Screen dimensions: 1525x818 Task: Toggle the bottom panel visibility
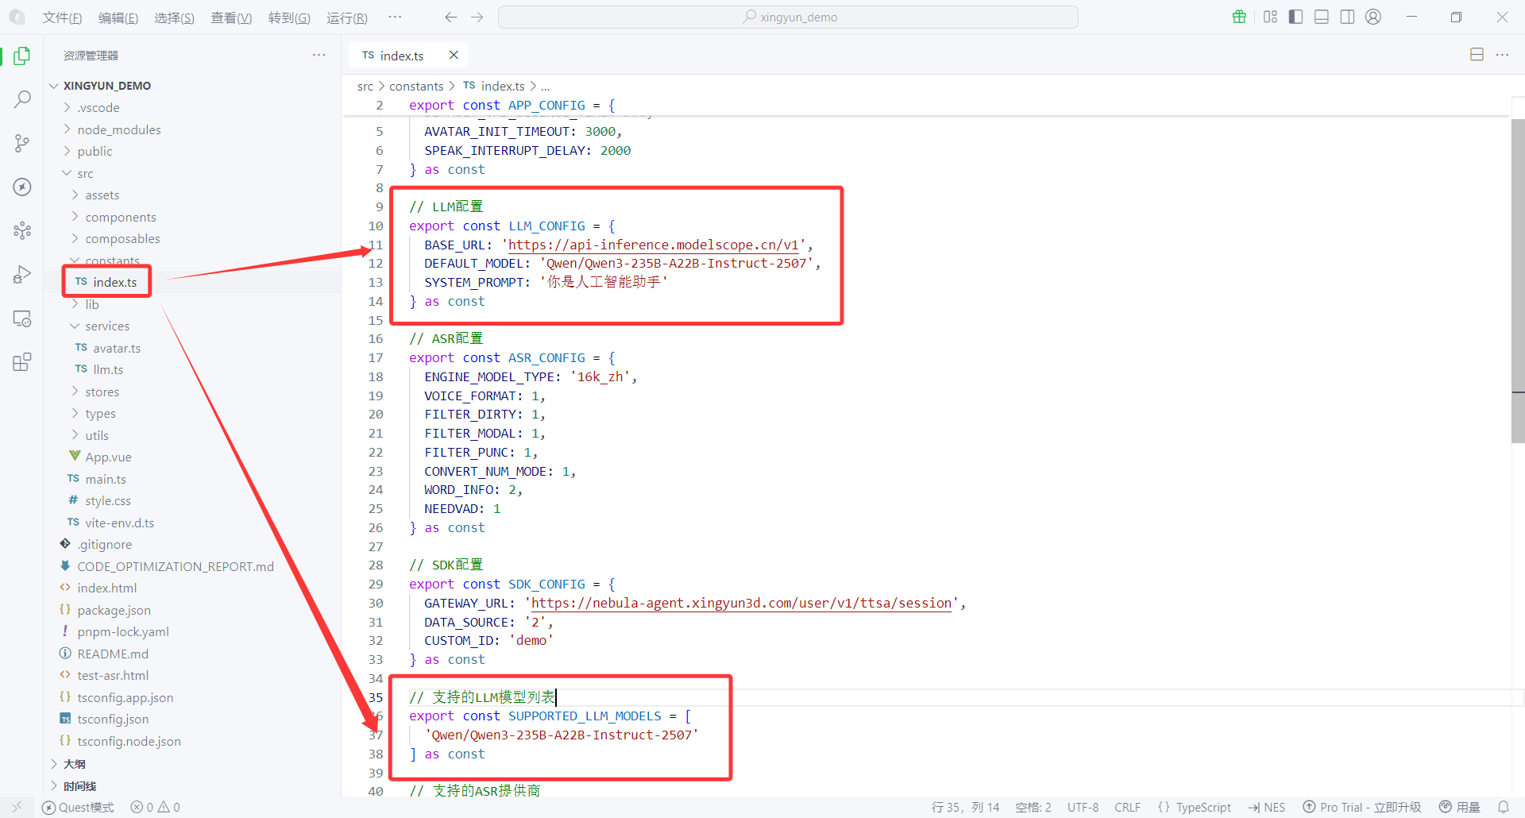pyautogui.click(x=1322, y=17)
